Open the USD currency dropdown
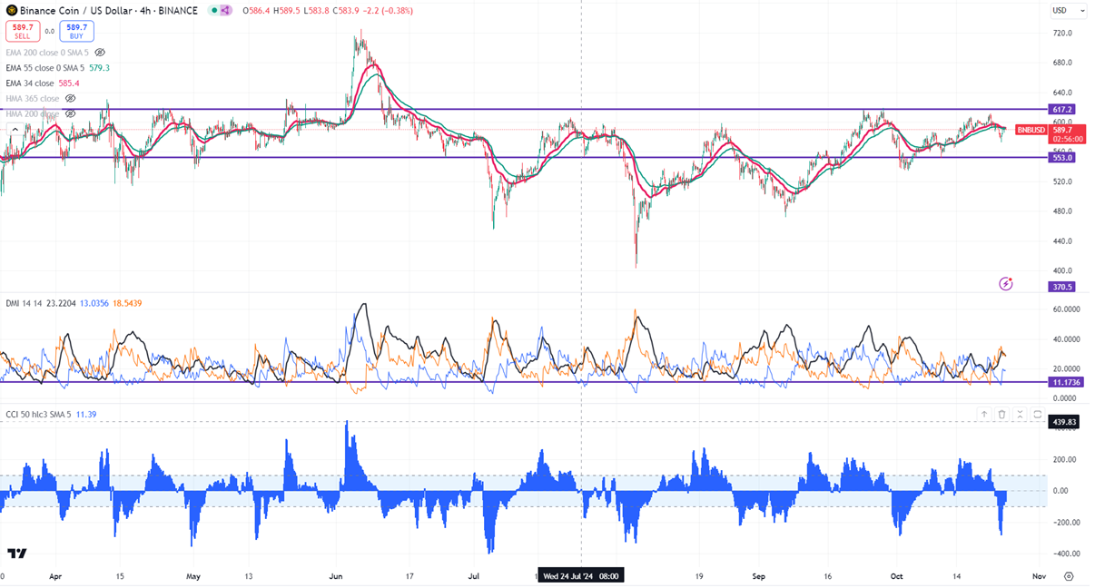 [x=1068, y=11]
